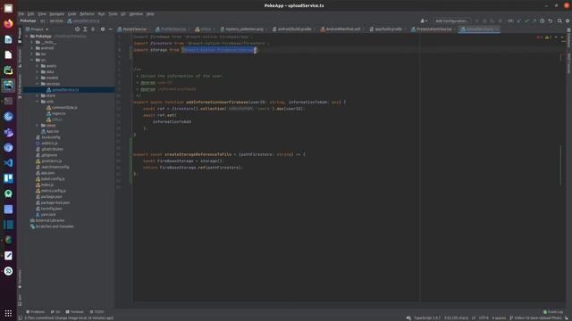This screenshot has width=572, height=321.
Task: Collapse the services folder
Action: click(x=38, y=84)
